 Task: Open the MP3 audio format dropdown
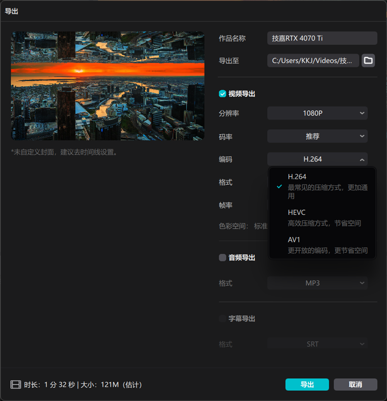(x=317, y=283)
